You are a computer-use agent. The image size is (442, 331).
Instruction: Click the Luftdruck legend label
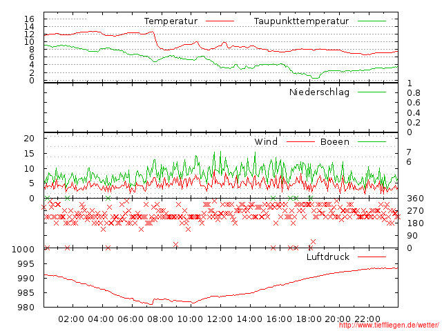pos(328,257)
